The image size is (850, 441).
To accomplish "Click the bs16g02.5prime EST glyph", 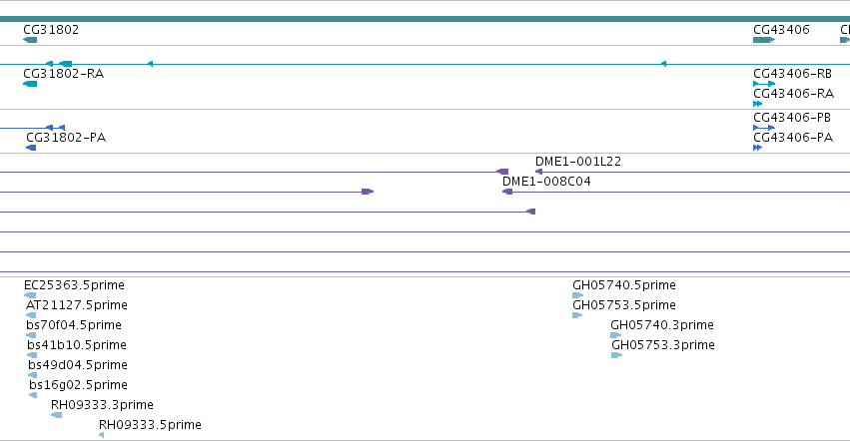I will (x=33, y=395).
